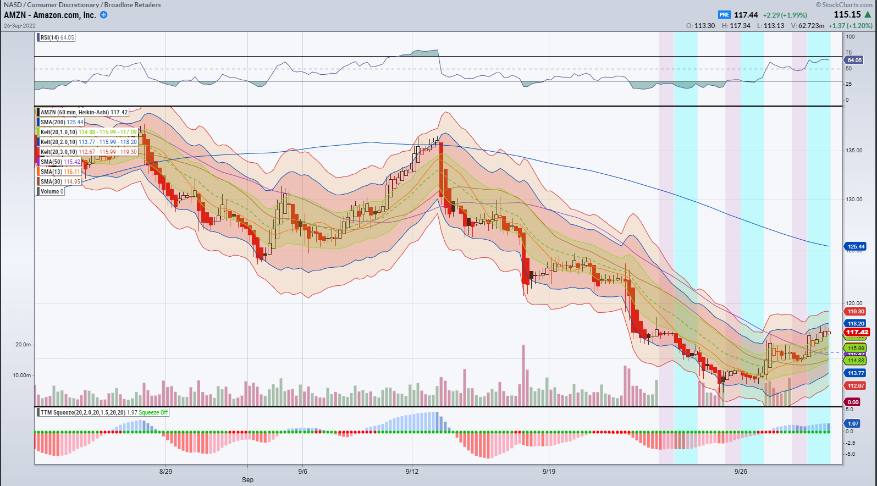Click the green 114.88 axis price tag

tap(856, 361)
